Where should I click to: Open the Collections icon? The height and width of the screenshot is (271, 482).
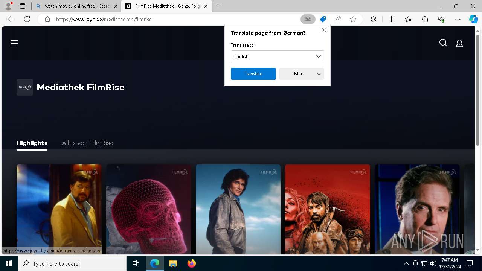[x=425, y=19]
